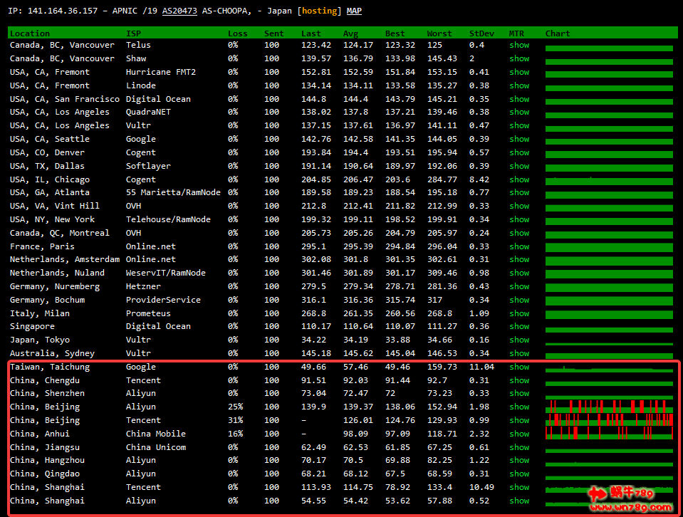This screenshot has width=683, height=517.
Task: Show MTR for Taiwan Taichung Google
Action: click(x=519, y=367)
